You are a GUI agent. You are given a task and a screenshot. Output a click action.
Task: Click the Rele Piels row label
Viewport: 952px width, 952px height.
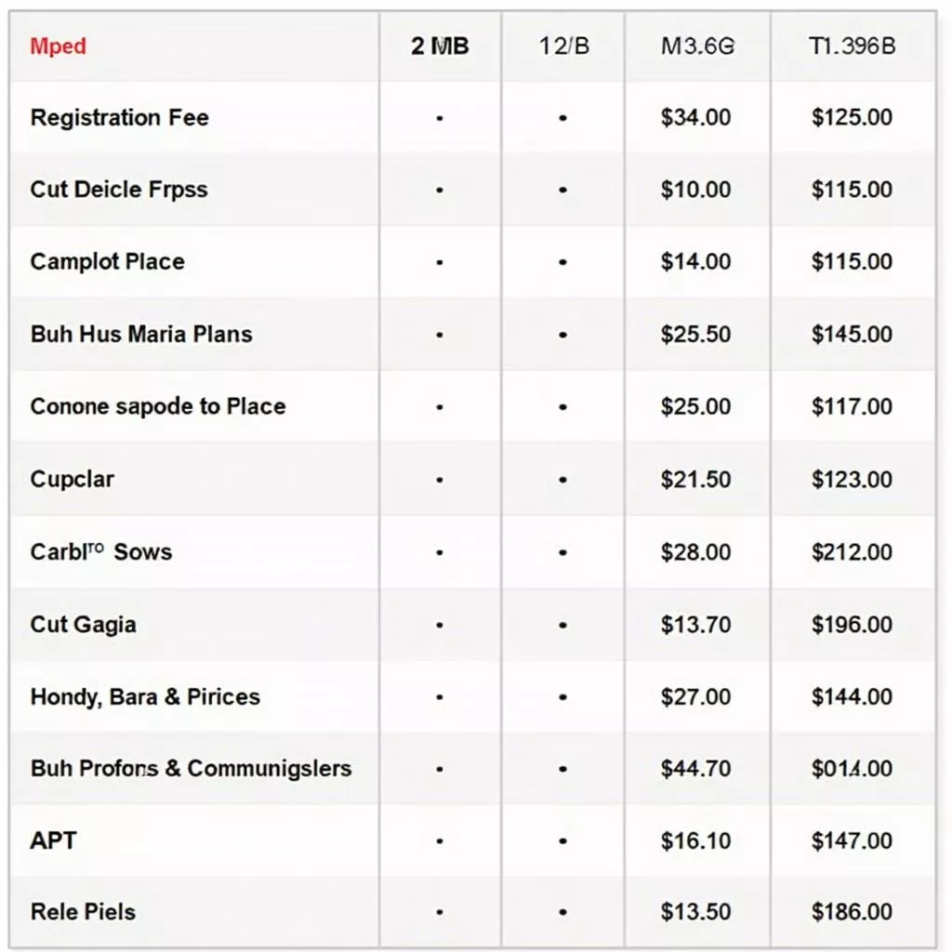[x=83, y=912]
